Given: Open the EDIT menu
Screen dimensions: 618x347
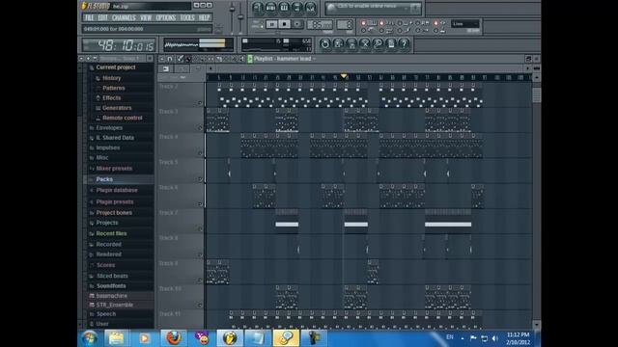Looking at the screenshot, I should (x=103, y=17).
